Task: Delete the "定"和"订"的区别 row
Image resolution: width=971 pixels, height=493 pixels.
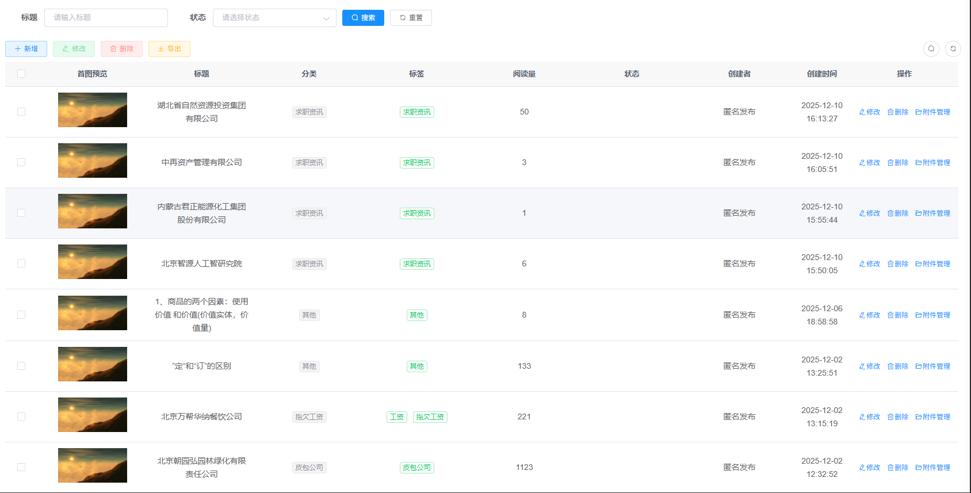Action: (x=898, y=366)
